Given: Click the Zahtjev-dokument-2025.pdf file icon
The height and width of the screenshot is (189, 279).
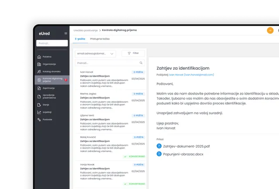Looking at the screenshot, I should [x=159, y=146].
